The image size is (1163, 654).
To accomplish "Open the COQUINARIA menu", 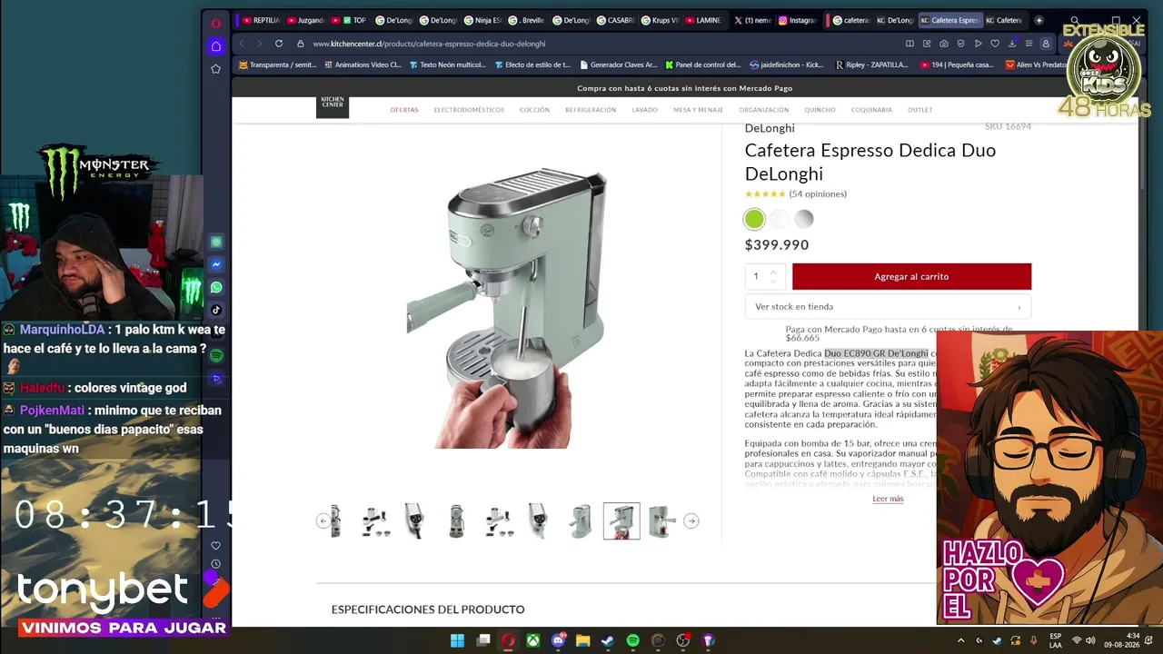I will [871, 110].
